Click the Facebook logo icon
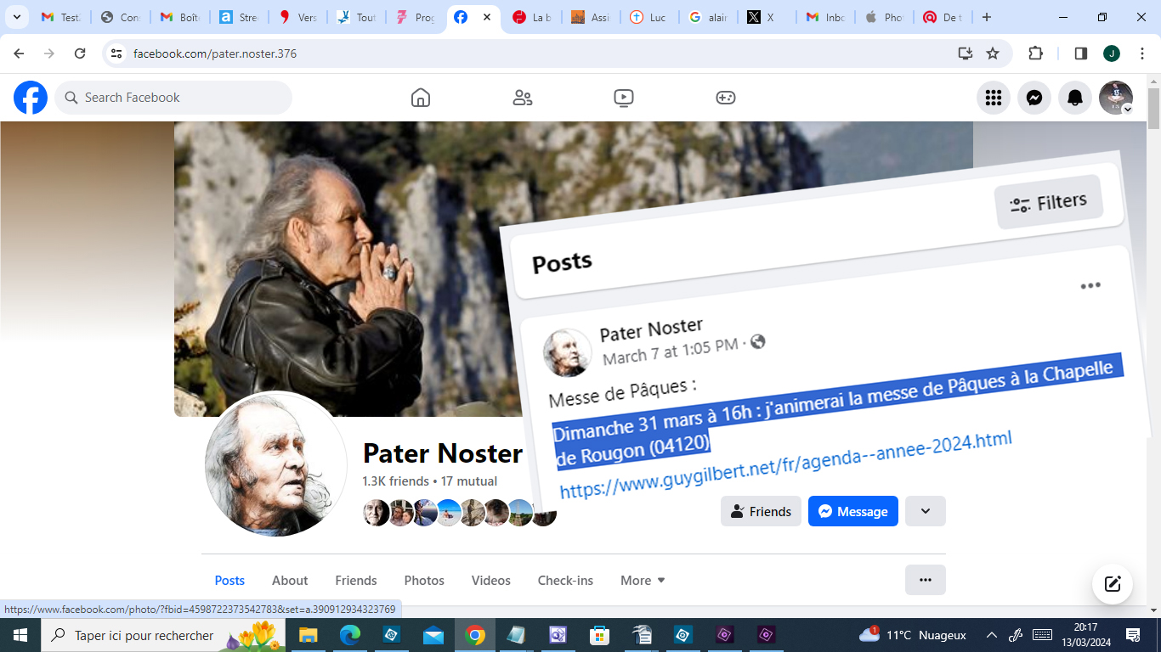The width and height of the screenshot is (1161, 652). (31, 98)
